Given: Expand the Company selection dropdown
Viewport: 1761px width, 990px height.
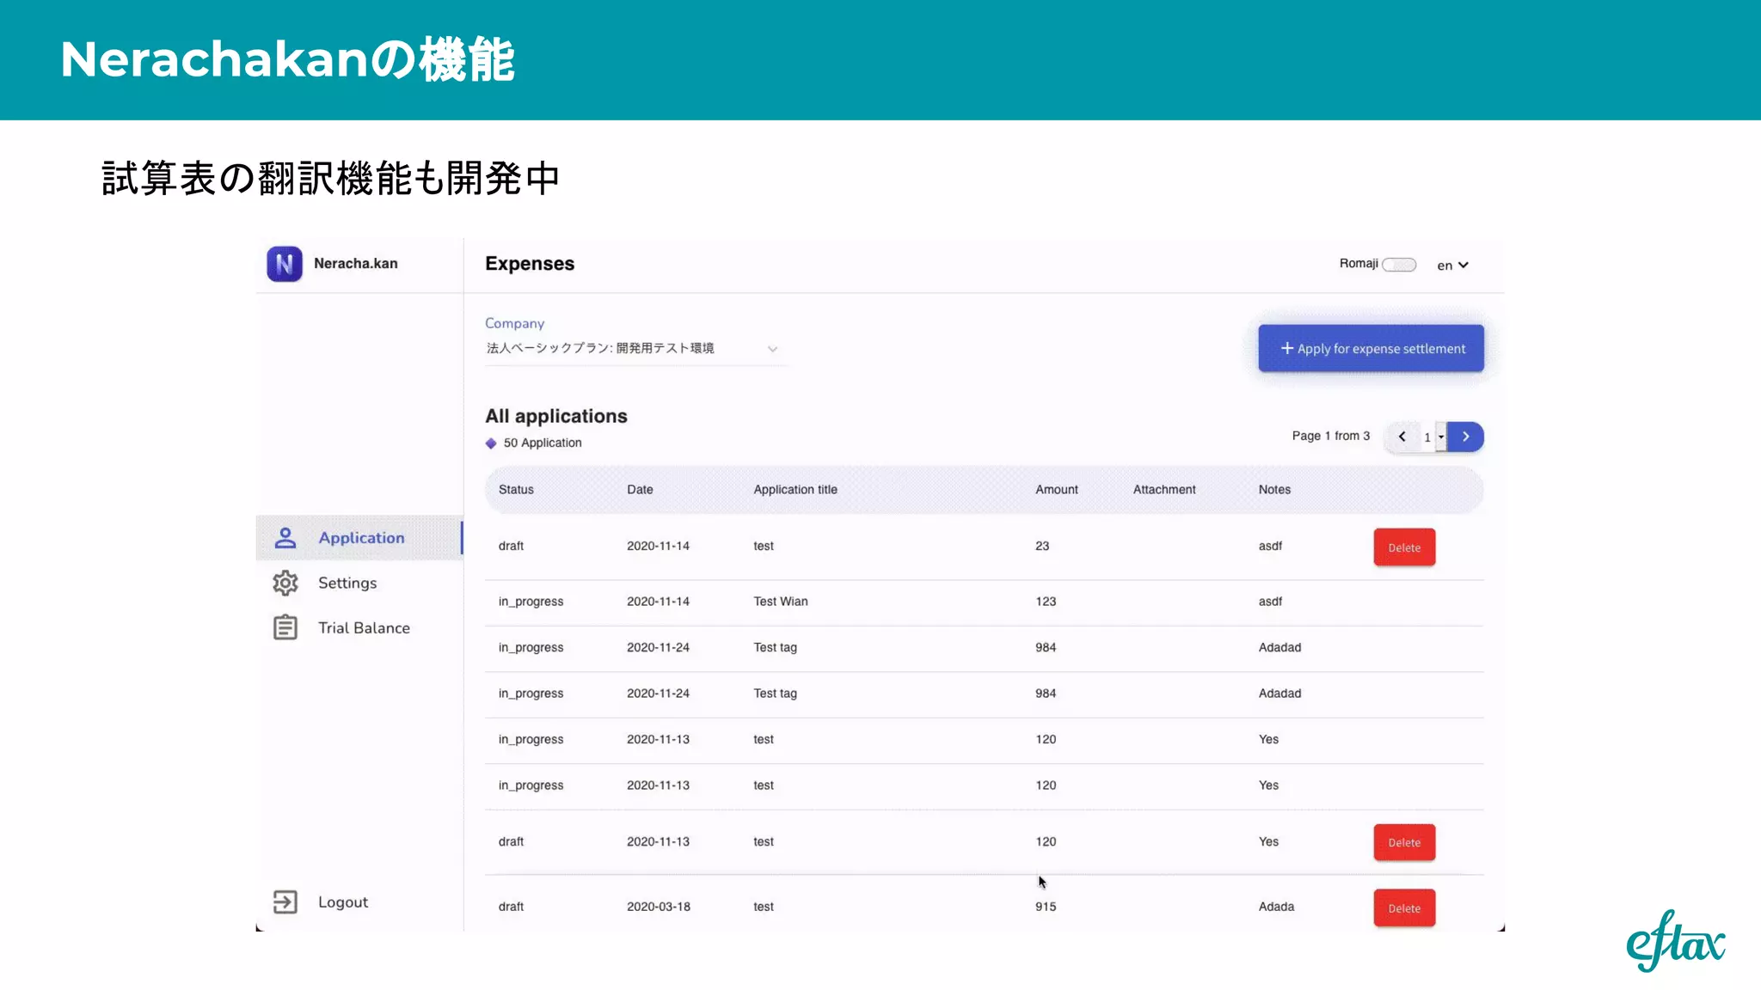Looking at the screenshot, I should (635, 348).
